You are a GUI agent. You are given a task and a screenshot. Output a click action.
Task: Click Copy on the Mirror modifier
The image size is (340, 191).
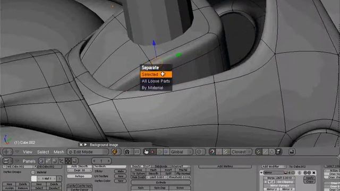coord(309,181)
